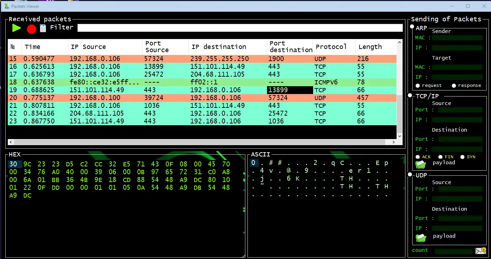491x259 pixels.
Task: Click the binary file icon beside Filter
Action: tap(43, 28)
